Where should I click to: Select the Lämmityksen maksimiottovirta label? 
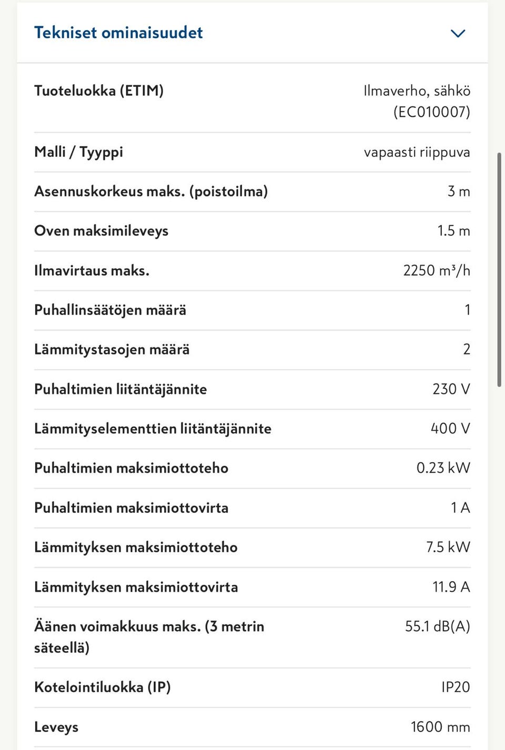point(136,587)
